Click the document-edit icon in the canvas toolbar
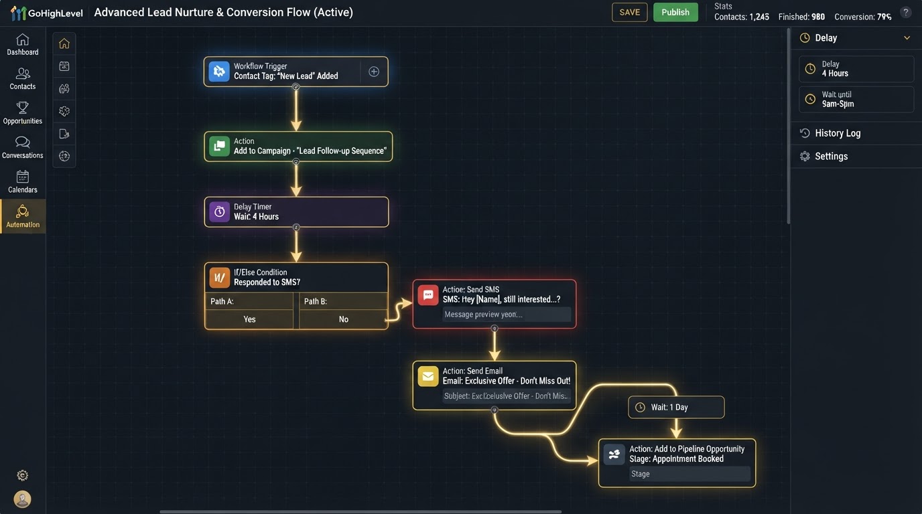Screen dimensions: 922x514 (64, 134)
